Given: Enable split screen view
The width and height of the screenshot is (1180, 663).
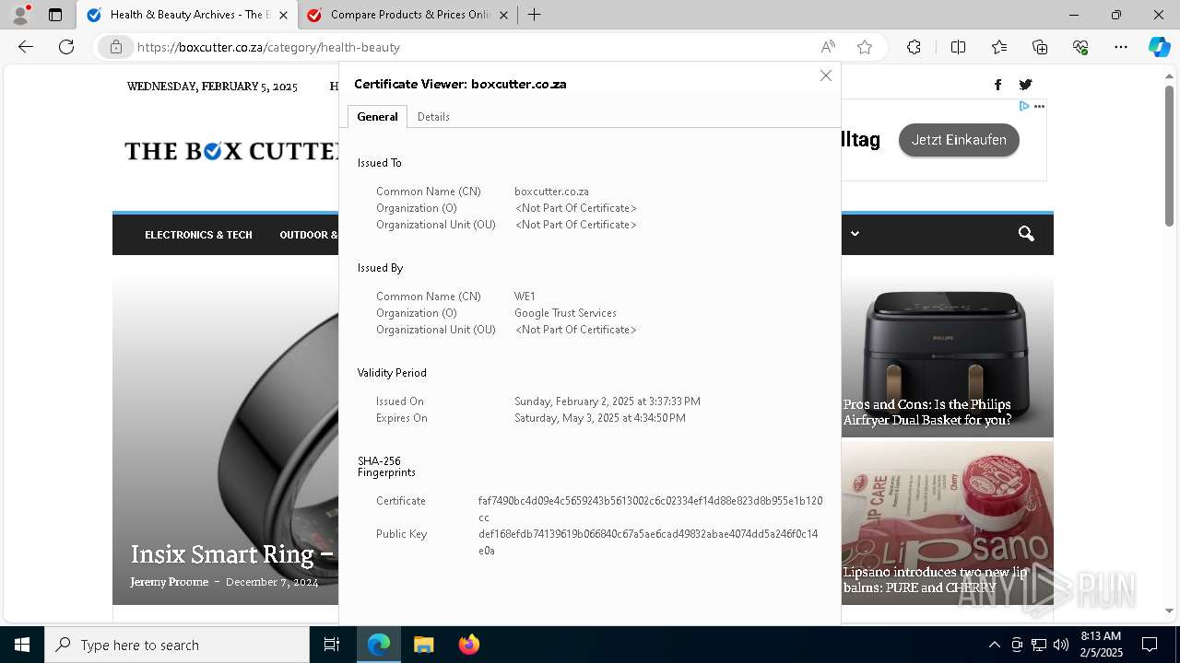Looking at the screenshot, I should pyautogui.click(x=958, y=47).
